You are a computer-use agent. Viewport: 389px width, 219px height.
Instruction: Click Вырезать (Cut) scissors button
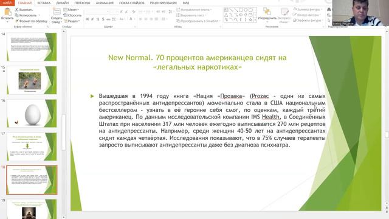[x=24, y=10]
